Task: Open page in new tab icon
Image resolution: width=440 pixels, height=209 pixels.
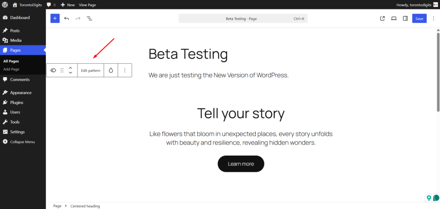Action: (x=382, y=18)
